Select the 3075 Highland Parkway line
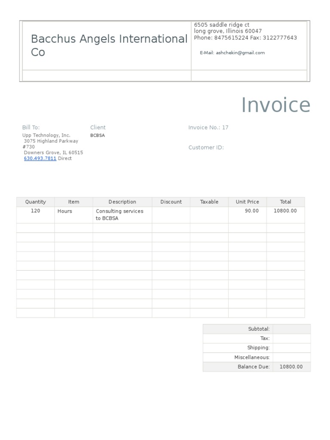The height and width of the screenshot is (440, 330). click(x=51, y=141)
